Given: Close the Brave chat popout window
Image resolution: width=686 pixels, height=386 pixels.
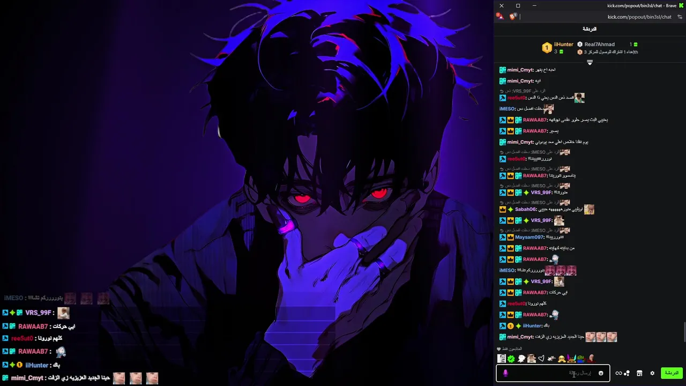Looking at the screenshot, I should pyautogui.click(x=502, y=5).
